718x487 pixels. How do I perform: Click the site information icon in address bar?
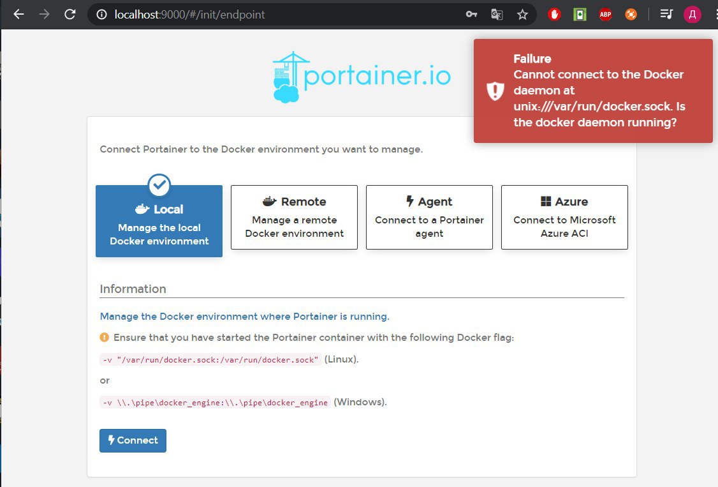tap(101, 15)
